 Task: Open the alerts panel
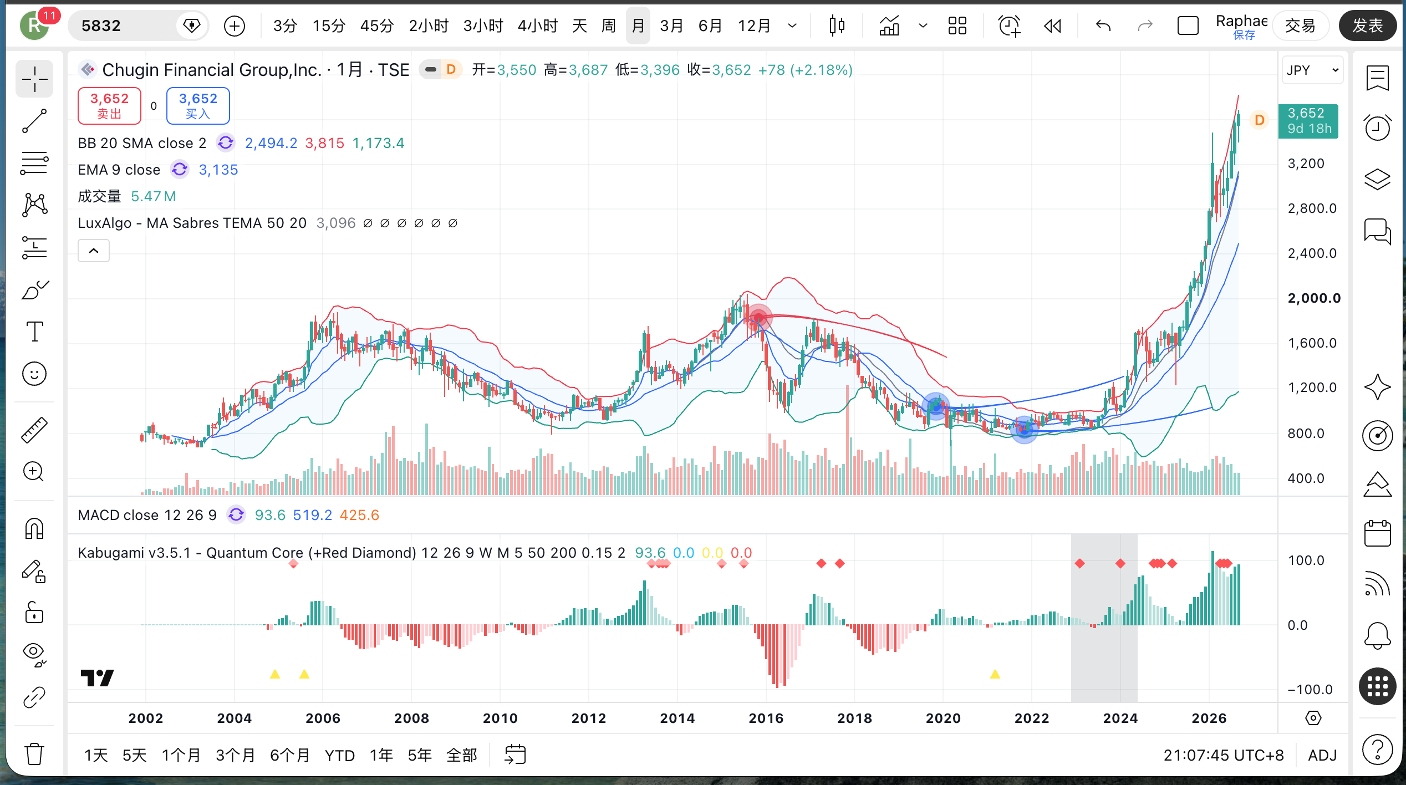pos(1377,128)
